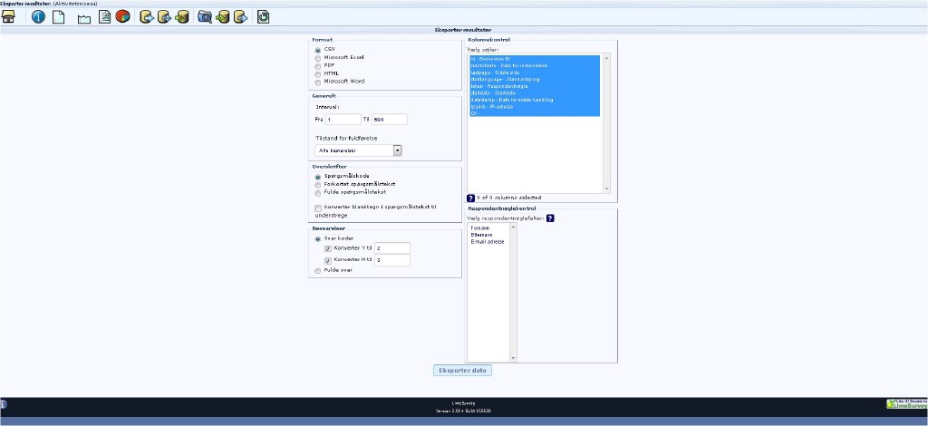Click the first database export arrow icon
This screenshot has width=928, height=426.
(x=146, y=17)
